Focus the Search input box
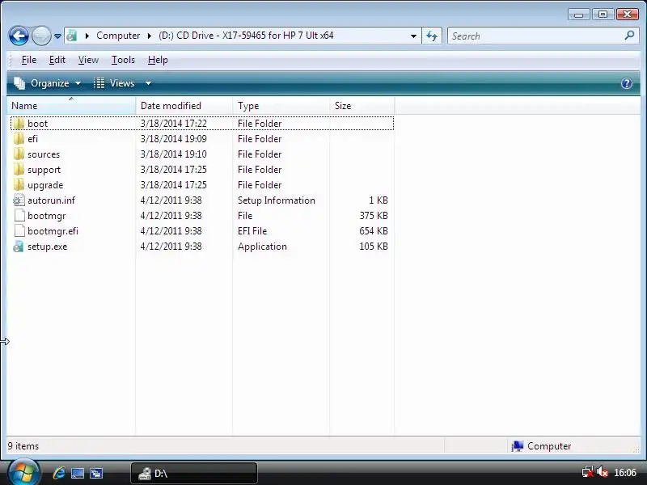Viewport: 647px width, 485px height. (536, 36)
